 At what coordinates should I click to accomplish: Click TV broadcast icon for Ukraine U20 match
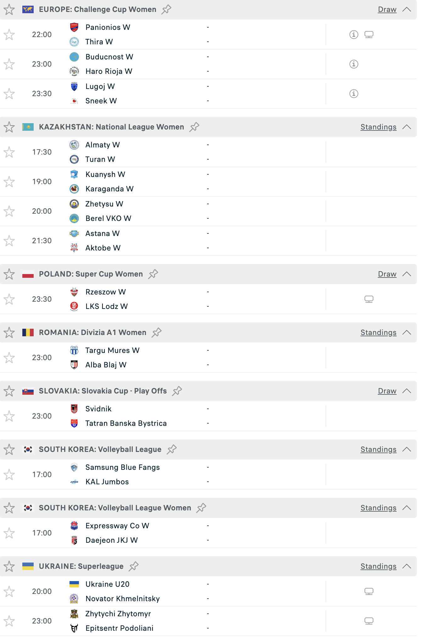tap(369, 591)
